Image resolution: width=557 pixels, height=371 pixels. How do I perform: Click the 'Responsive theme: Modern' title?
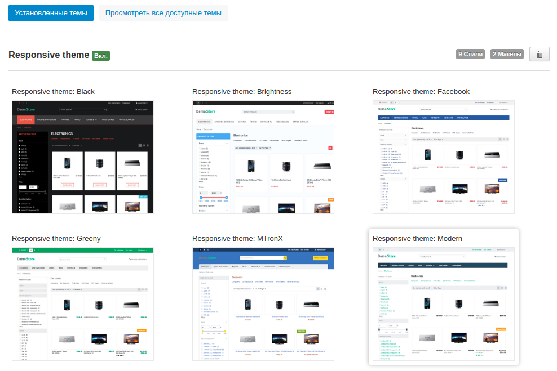pyautogui.click(x=417, y=239)
